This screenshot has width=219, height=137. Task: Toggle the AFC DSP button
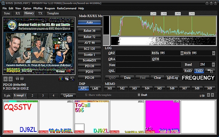[x=83, y=88]
